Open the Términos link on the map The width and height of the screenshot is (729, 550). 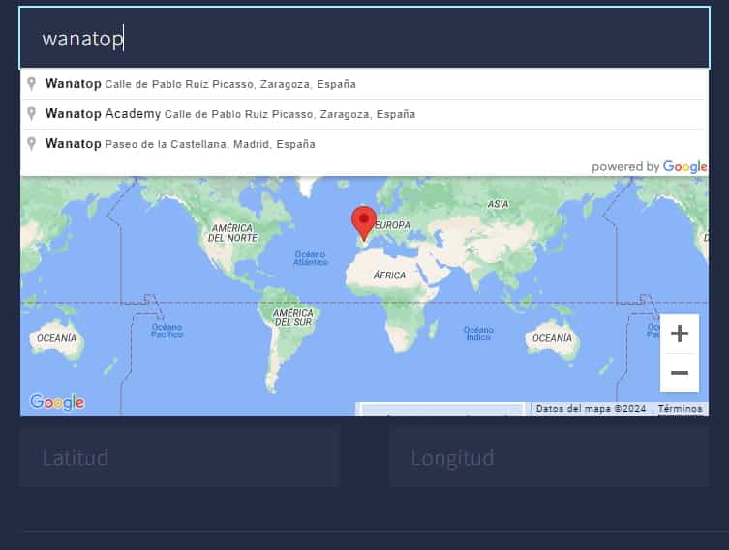click(680, 409)
